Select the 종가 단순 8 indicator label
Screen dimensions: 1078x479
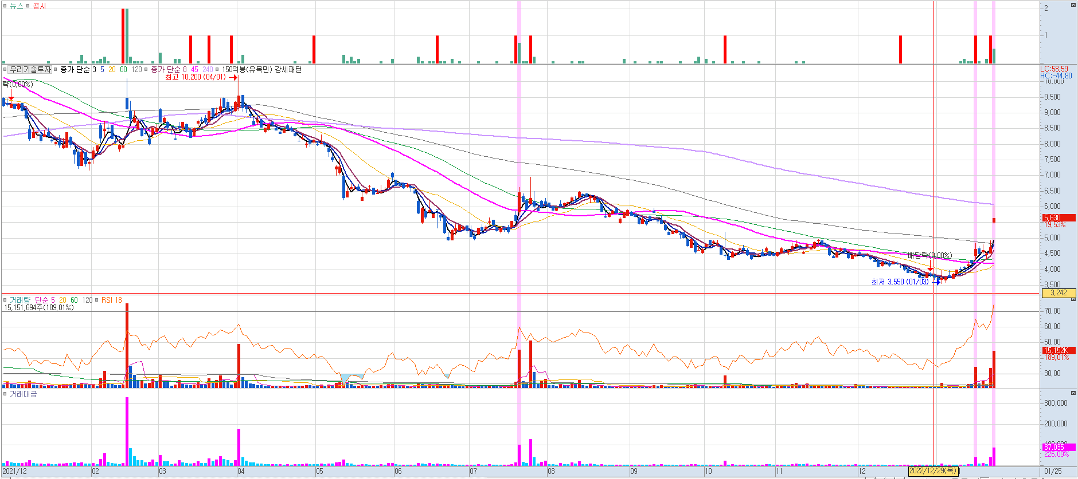pyautogui.click(x=169, y=69)
